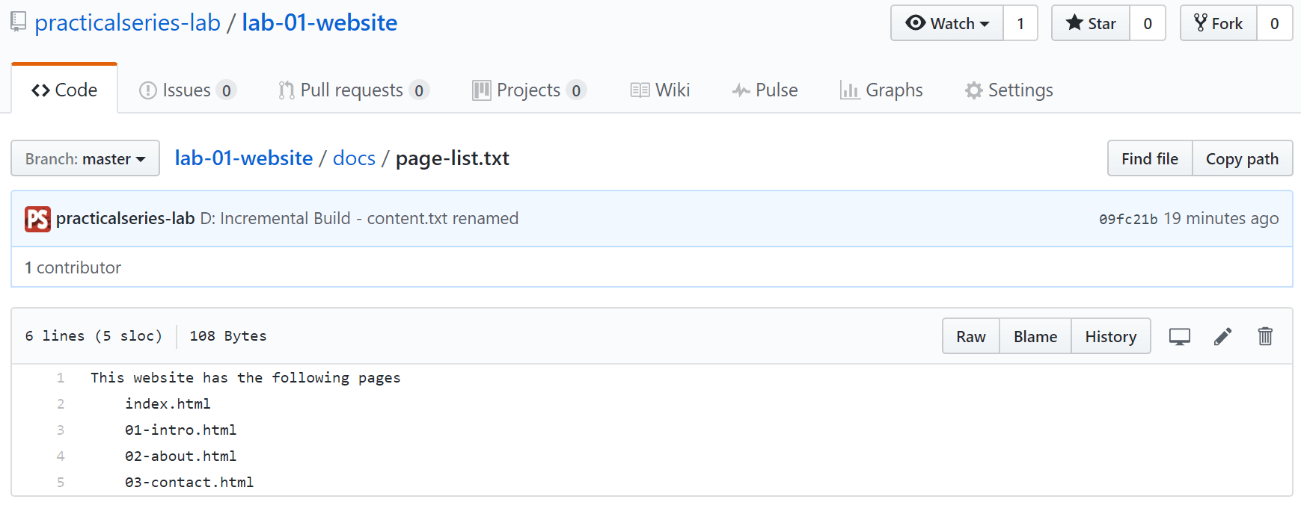Open the Pull requests tab
Image resolution: width=1301 pixels, height=511 pixels.
[353, 90]
